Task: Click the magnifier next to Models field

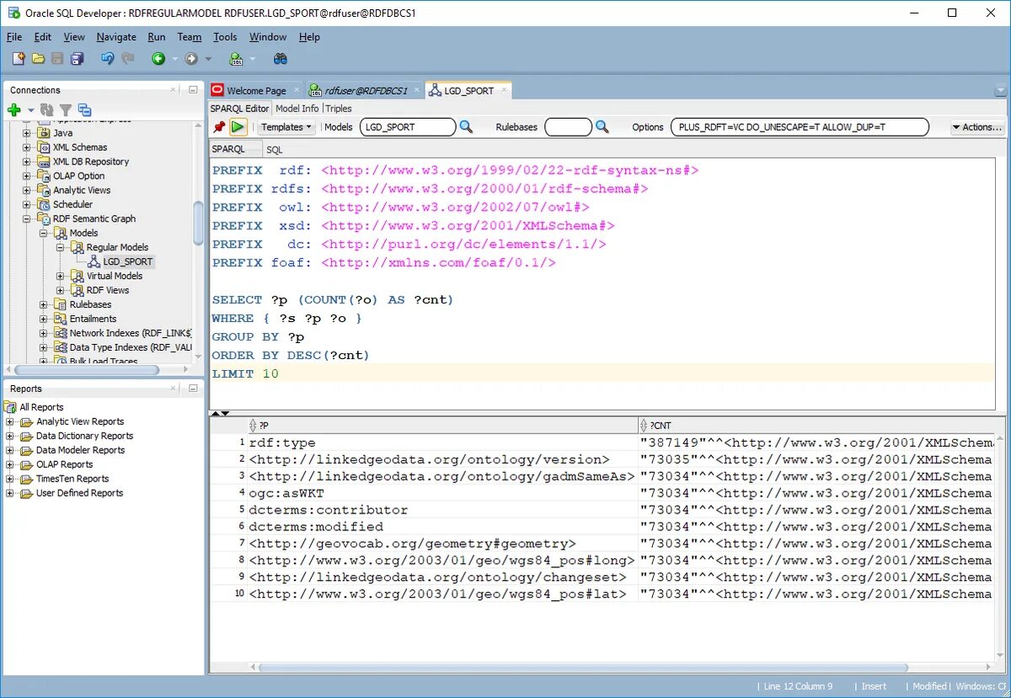Action: pos(466,126)
